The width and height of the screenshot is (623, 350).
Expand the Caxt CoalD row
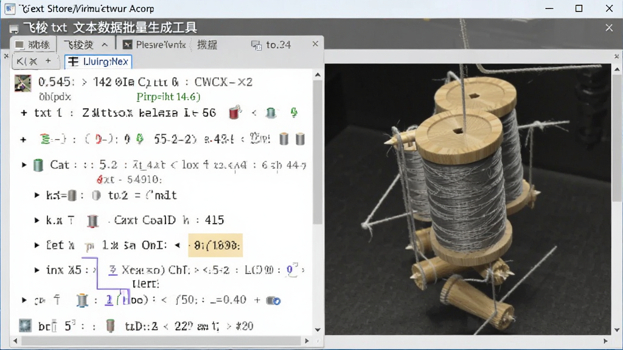click(x=37, y=220)
